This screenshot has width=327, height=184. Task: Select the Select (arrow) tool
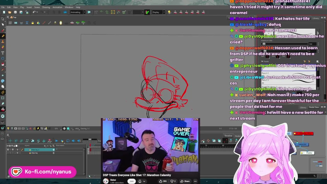point(3,19)
